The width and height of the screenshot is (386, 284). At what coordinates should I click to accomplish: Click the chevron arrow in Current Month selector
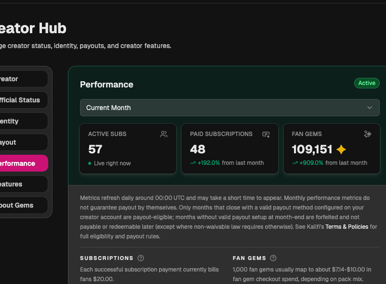369,108
